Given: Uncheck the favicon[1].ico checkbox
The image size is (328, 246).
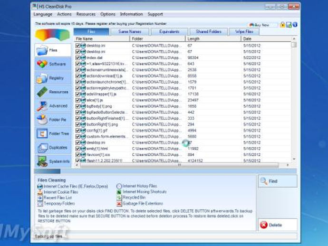Looking at the screenshot, I should tap(77, 155).
